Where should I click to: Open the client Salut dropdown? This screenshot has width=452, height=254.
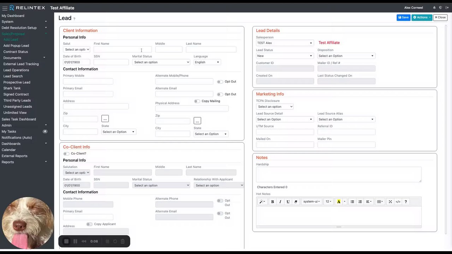(x=77, y=49)
